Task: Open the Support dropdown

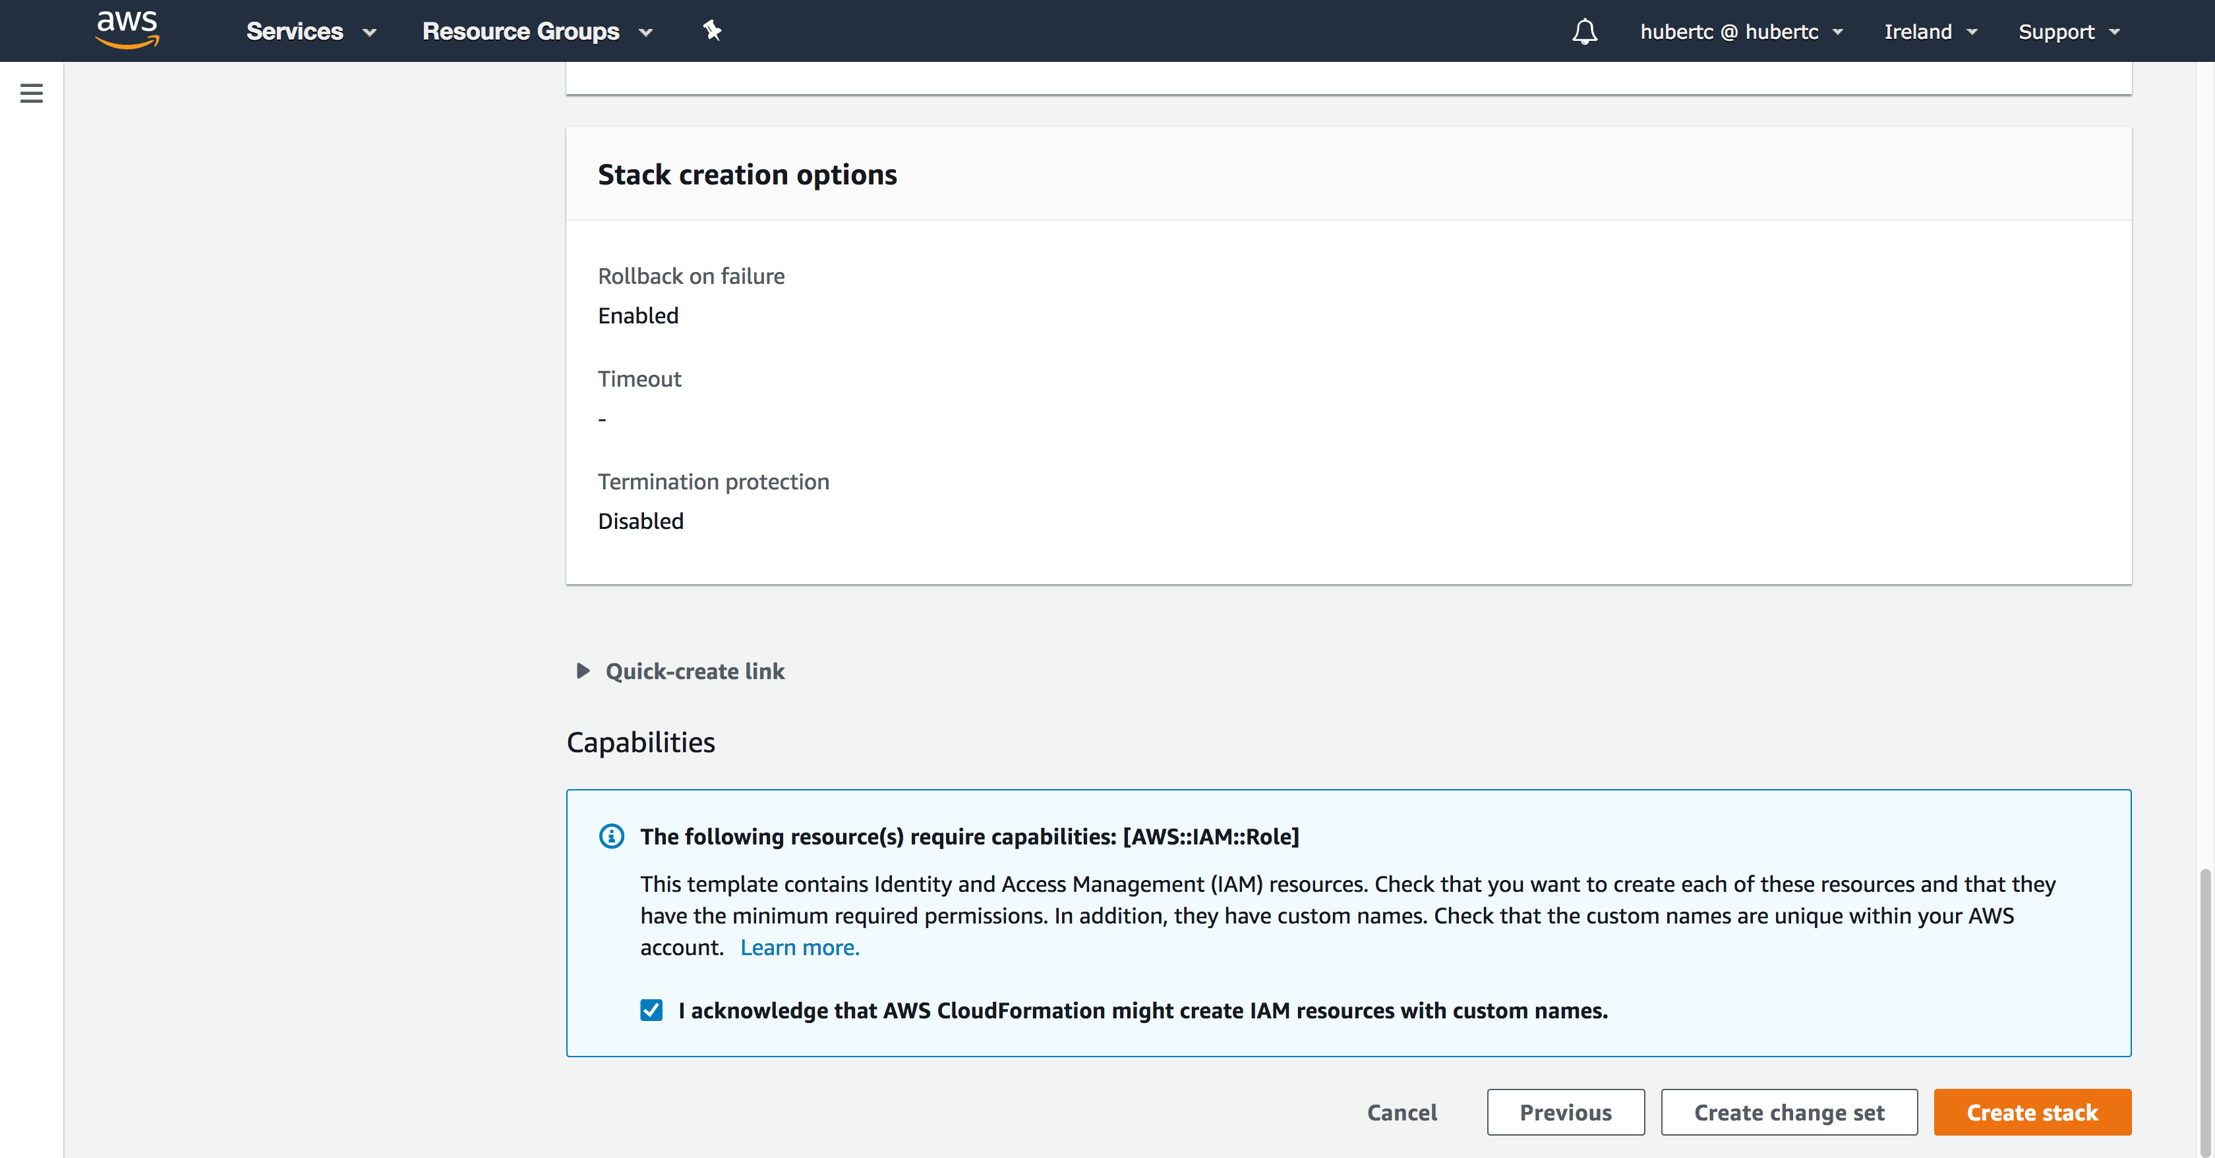Action: tap(2069, 32)
